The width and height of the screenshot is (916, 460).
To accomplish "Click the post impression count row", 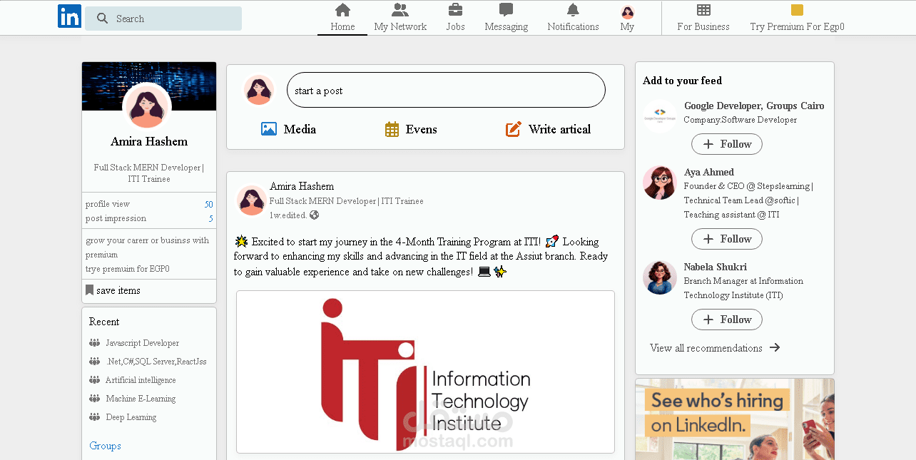I will 149,218.
